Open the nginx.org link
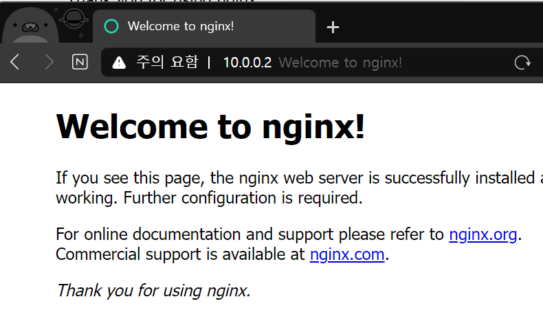The image size is (543, 319). point(483,234)
